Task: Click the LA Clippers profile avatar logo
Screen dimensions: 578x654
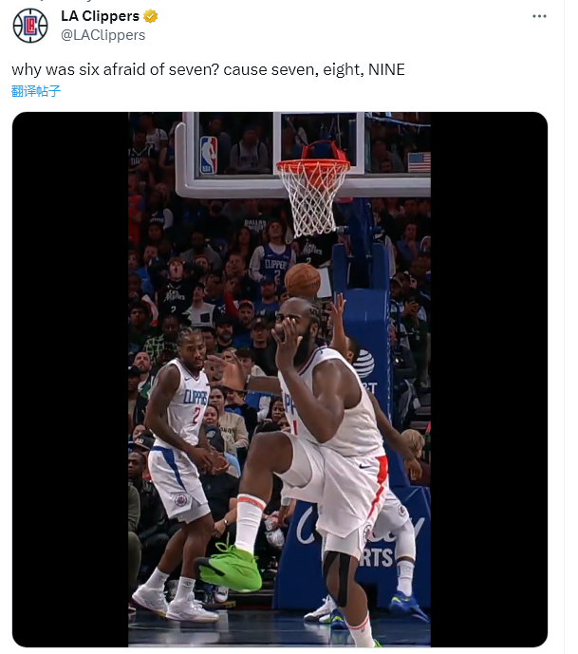Action: (x=30, y=26)
